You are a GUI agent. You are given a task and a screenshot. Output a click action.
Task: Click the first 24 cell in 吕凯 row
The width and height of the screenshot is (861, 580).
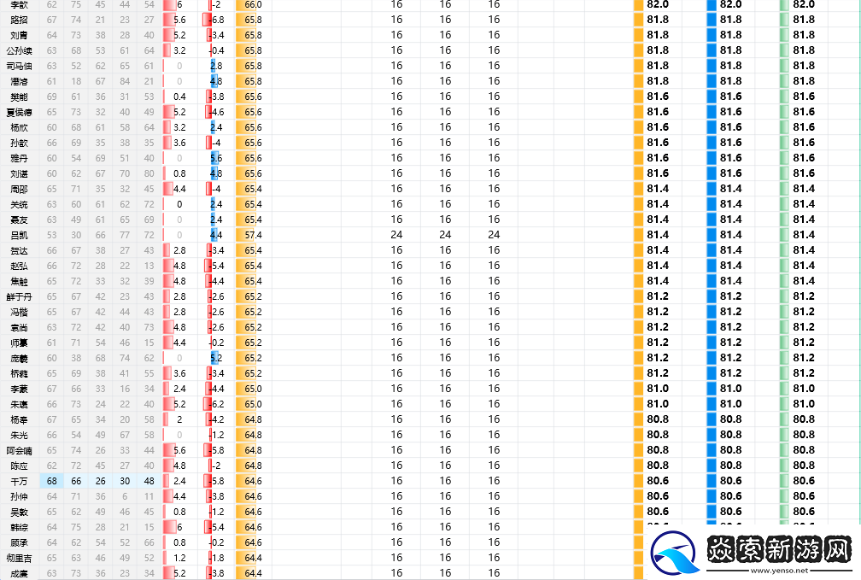point(396,235)
